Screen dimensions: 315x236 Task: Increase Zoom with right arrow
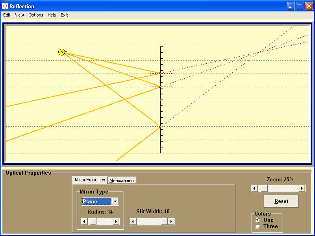302,188
